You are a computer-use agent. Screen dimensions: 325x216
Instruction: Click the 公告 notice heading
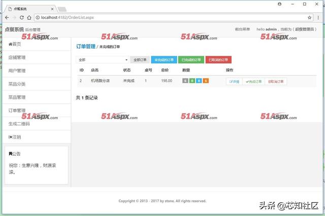click(15, 154)
